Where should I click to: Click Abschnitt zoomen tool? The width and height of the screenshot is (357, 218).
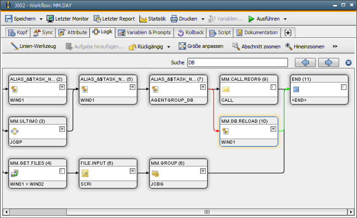pyautogui.click(x=256, y=47)
